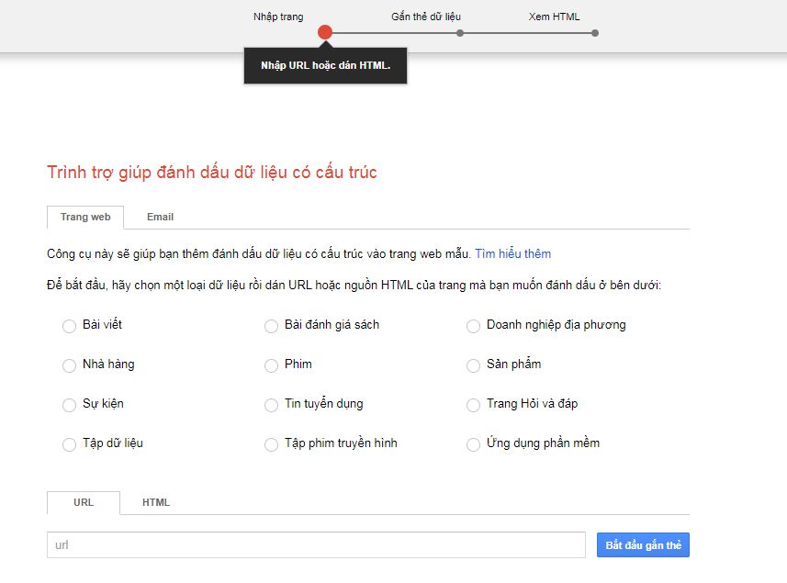787x583 pixels.
Task: Select "Bài đánh giá sách" radio button
Action: pos(271,326)
